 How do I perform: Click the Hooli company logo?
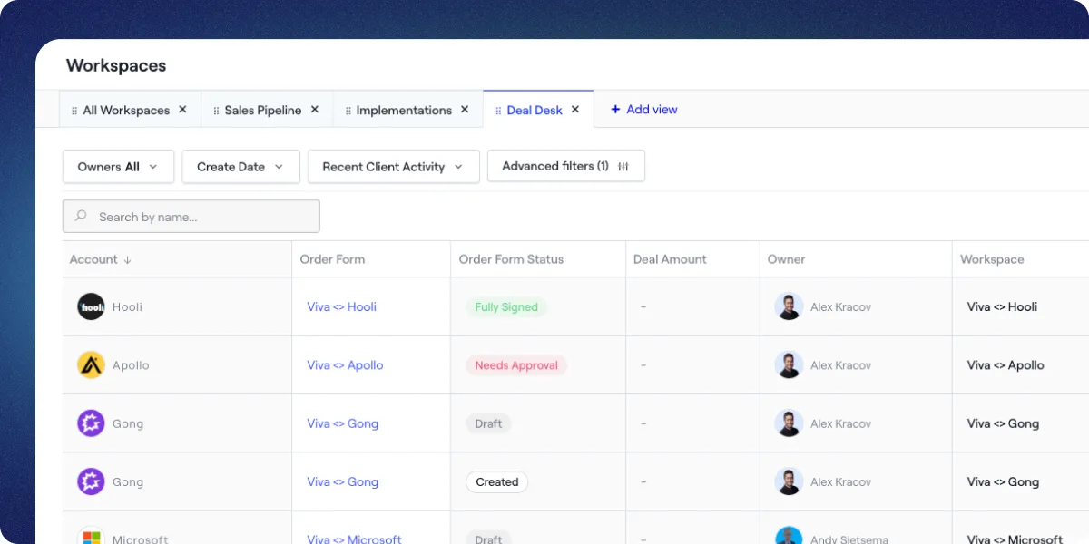(91, 306)
